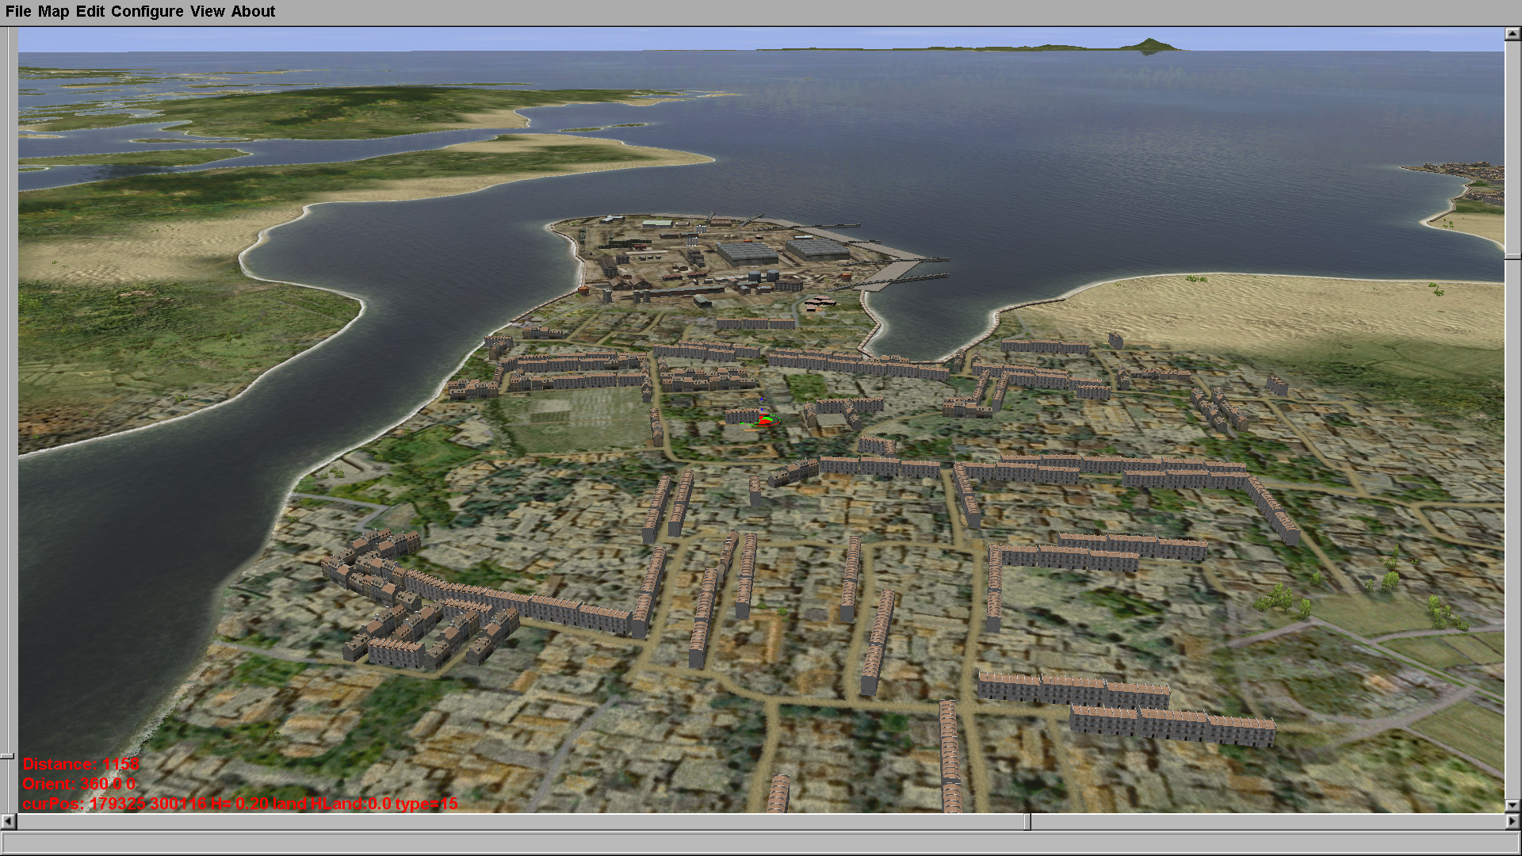The width and height of the screenshot is (1522, 856).
Task: Open the File menu
Action: [17, 12]
